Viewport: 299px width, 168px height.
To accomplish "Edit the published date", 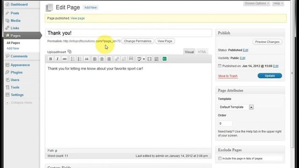I will 276,66.
